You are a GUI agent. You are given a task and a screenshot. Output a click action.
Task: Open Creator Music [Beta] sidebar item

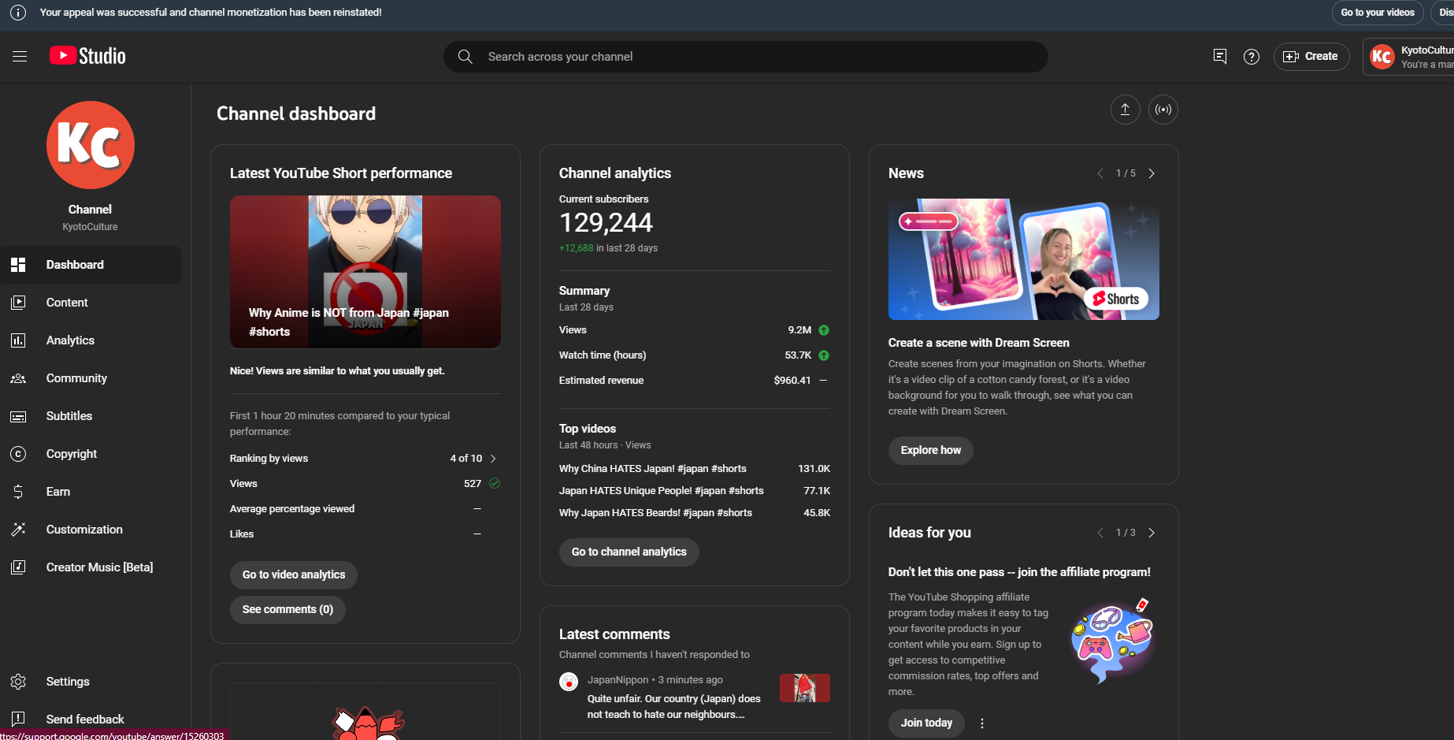(x=91, y=567)
